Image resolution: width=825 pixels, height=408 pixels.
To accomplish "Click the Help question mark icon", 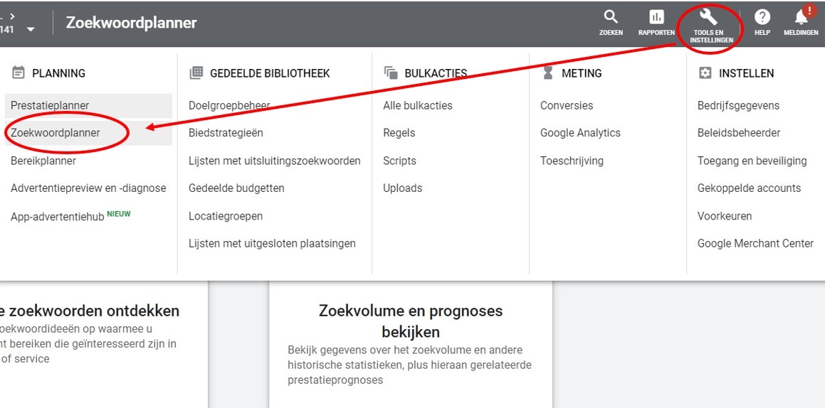I will pos(762,17).
